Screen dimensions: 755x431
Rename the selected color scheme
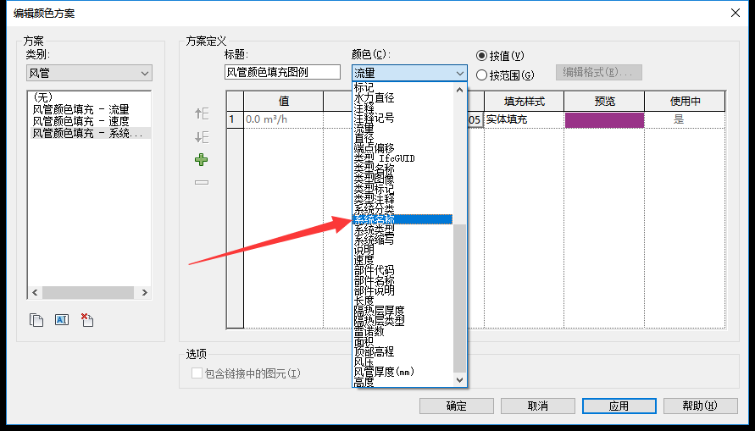tap(62, 320)
